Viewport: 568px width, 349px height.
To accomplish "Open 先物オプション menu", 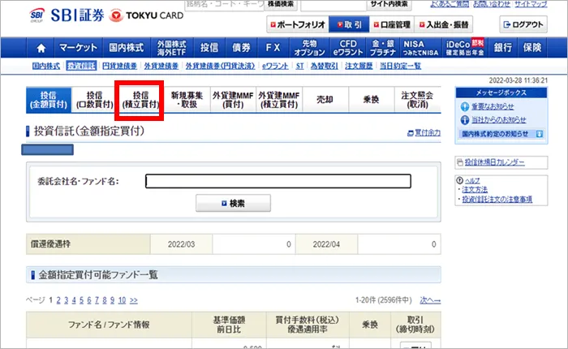I will (x=309, y=48).
